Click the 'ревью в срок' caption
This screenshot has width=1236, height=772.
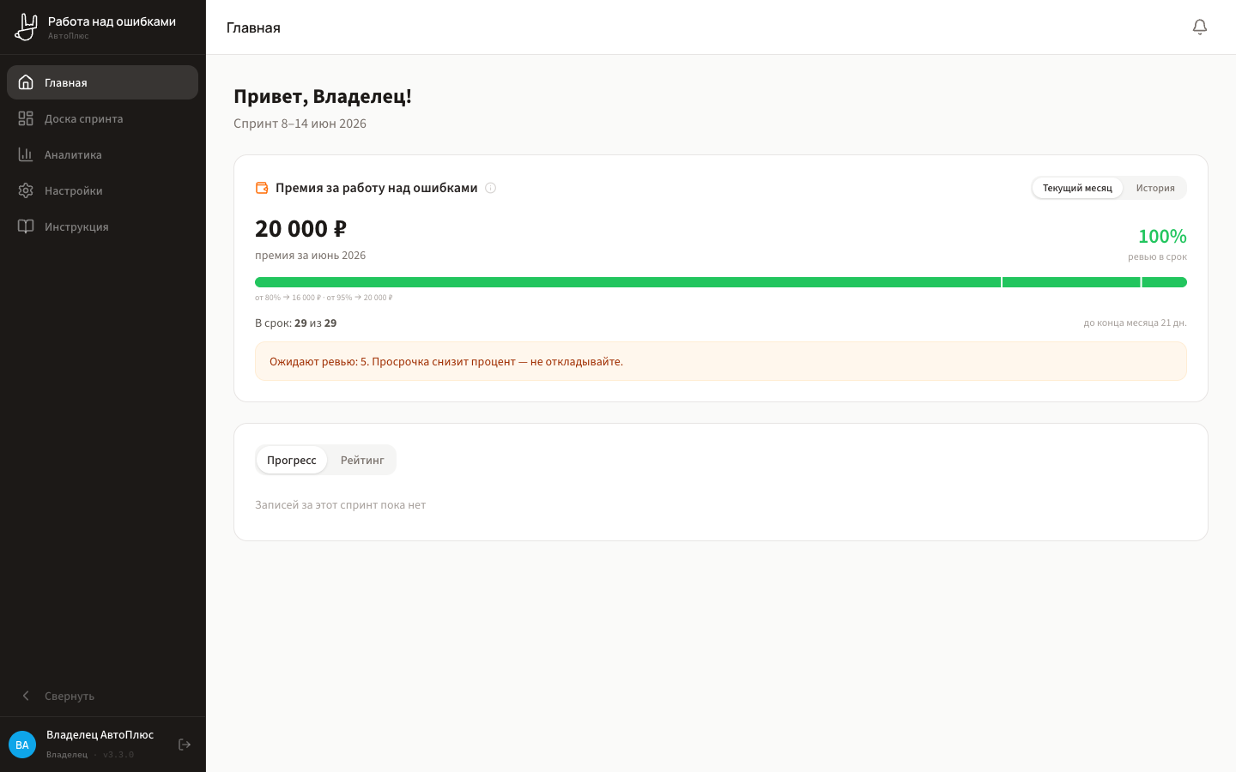click(1157, 256)
